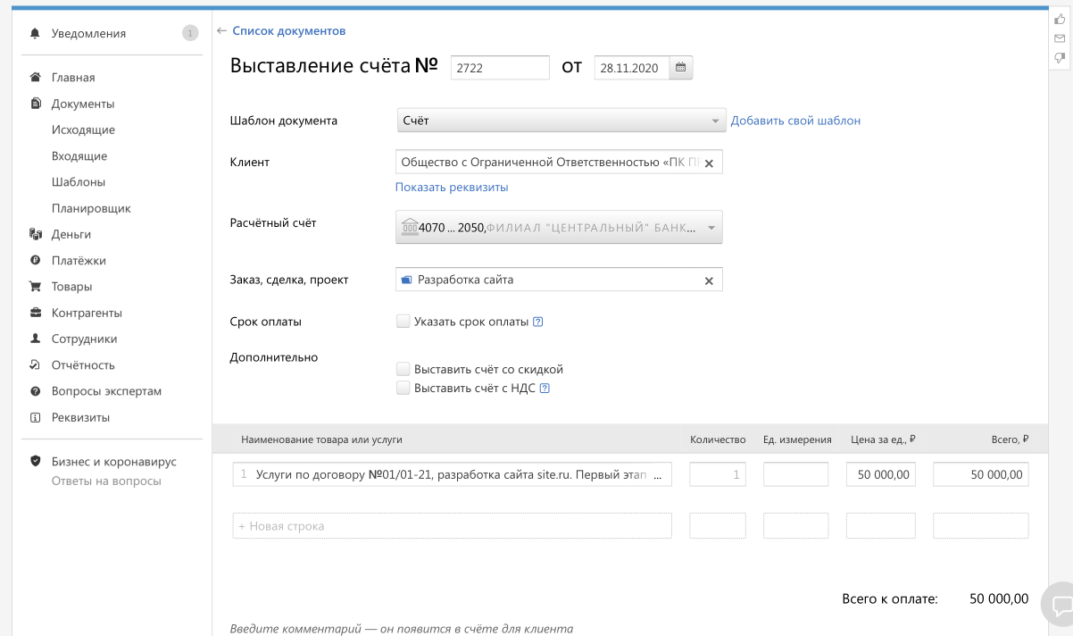Viewport: 1073px width, 636px height.
Task: Check Выставить счёт со скидкой
Action: 403,370
